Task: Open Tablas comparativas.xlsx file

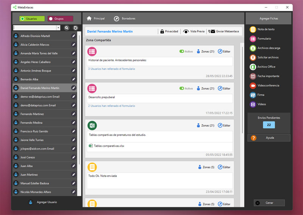Action: 107,146
